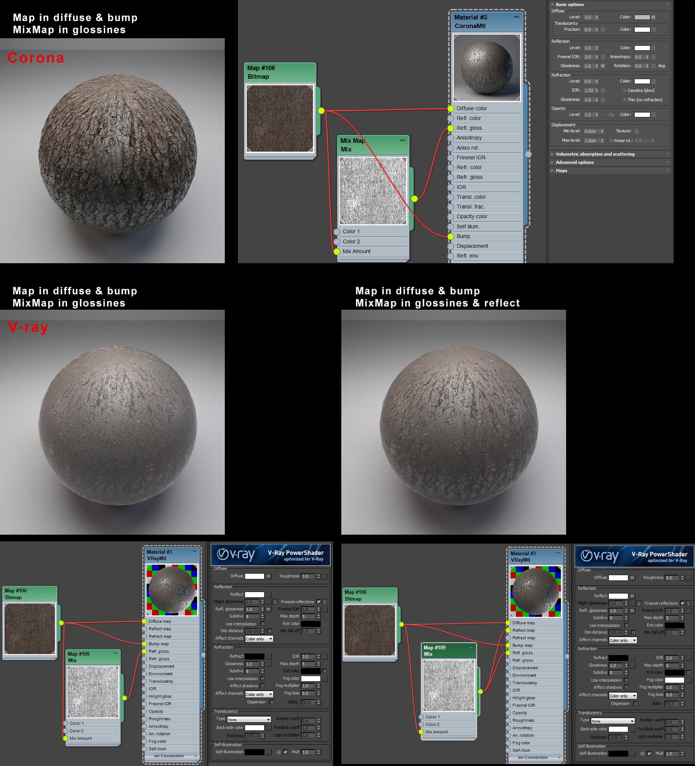Viewport: 695px width, 766px height.
Task: Click the Diffuse color socket on CoronaMtl node
Action: click(x=450, y=109)
